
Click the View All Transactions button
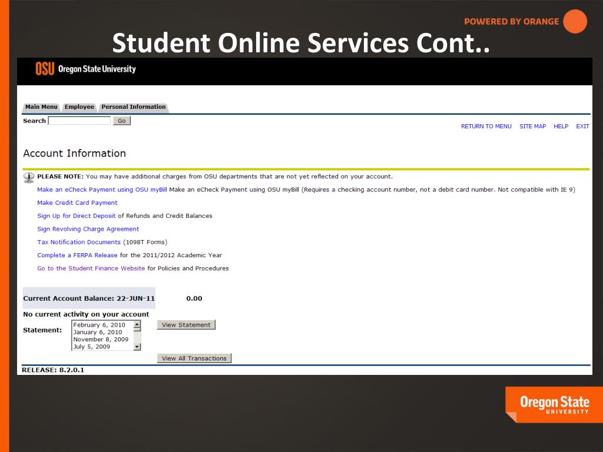tap(194, 358)
